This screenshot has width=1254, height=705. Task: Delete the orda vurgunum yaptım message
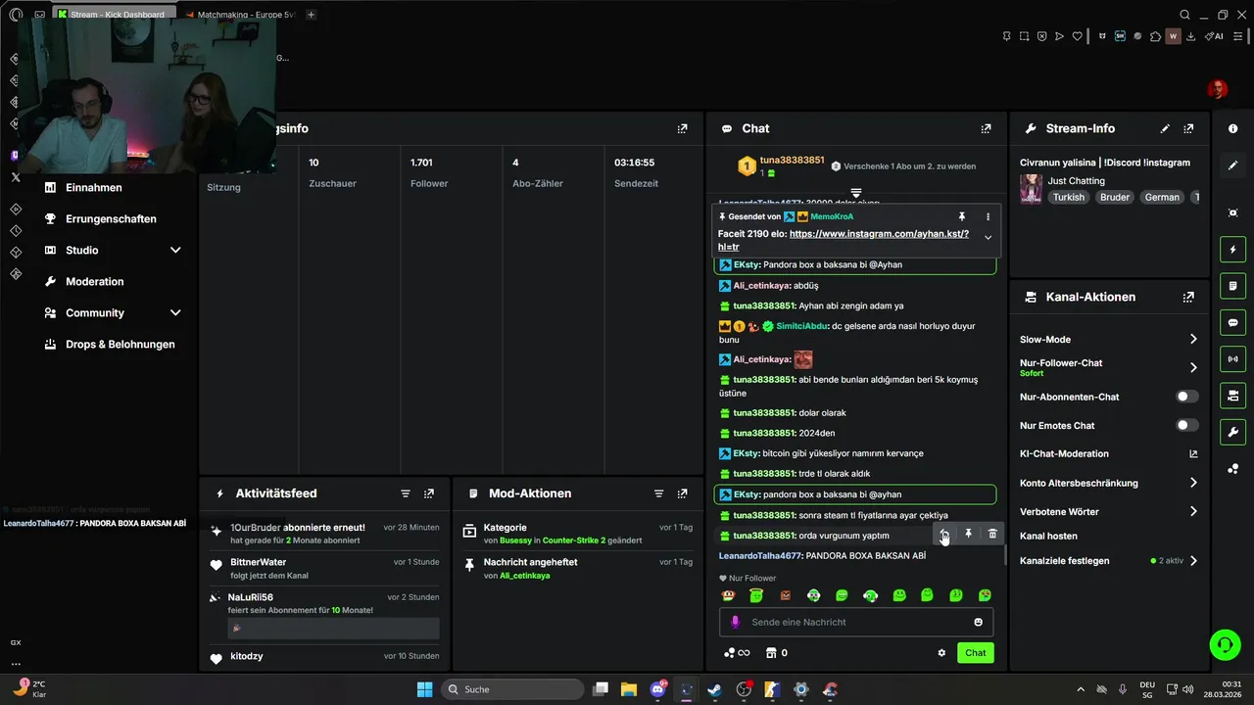click(992, 535)
